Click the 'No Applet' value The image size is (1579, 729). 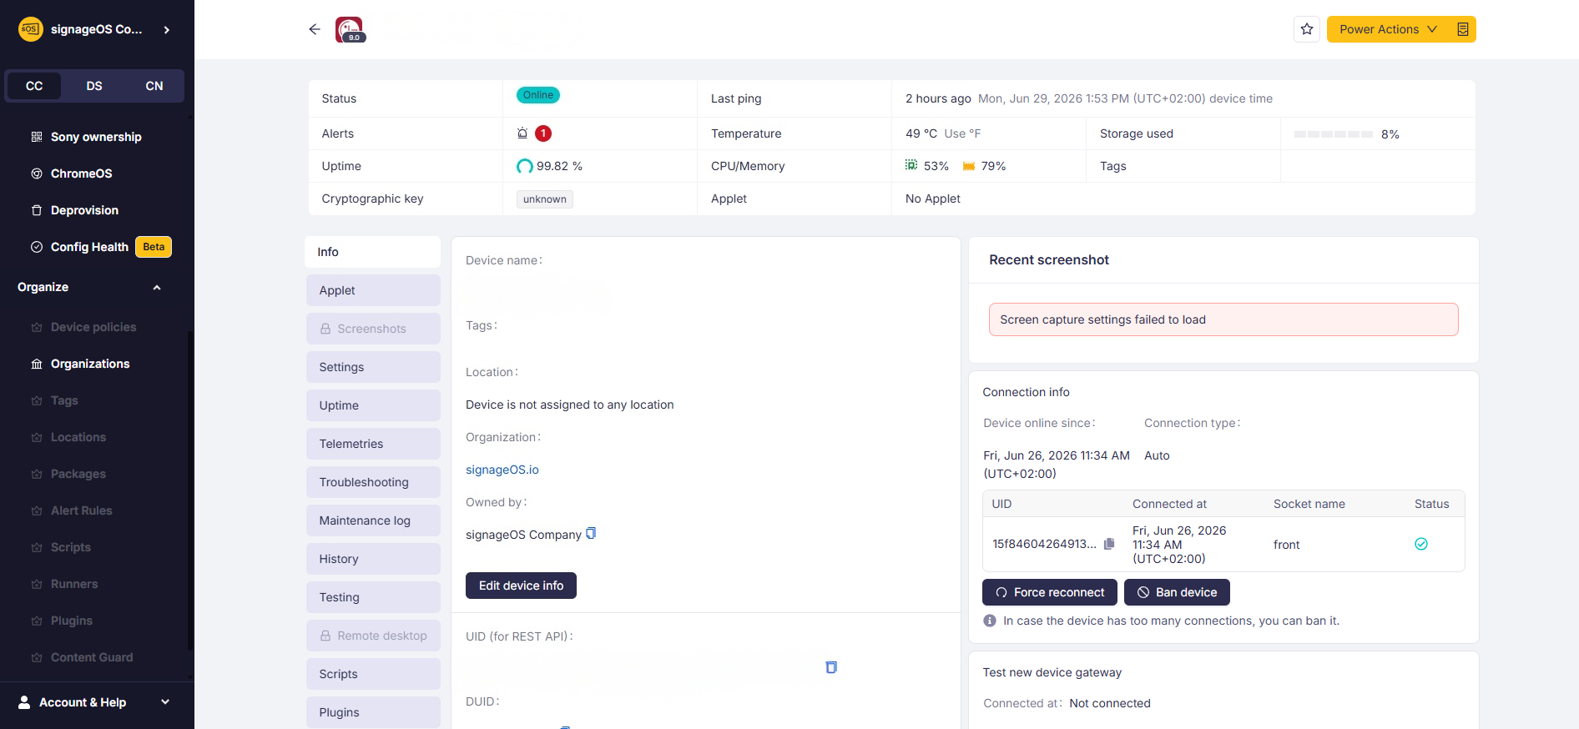(933, 199)
